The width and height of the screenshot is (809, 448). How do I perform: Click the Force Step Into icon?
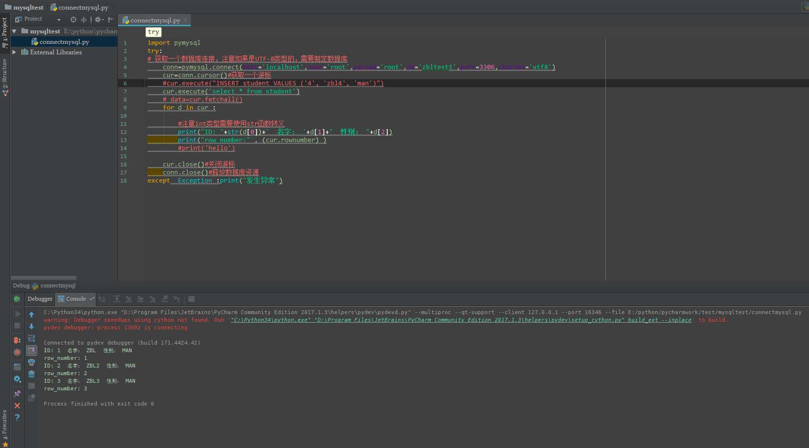[x=152, y=299]
